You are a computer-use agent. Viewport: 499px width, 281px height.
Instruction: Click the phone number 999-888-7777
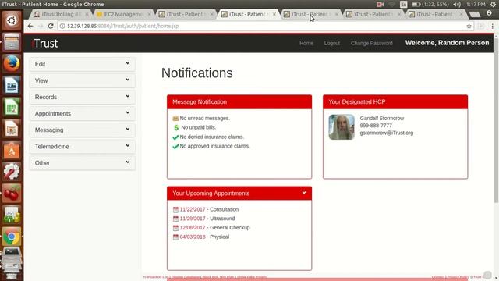tap(376, 126)
